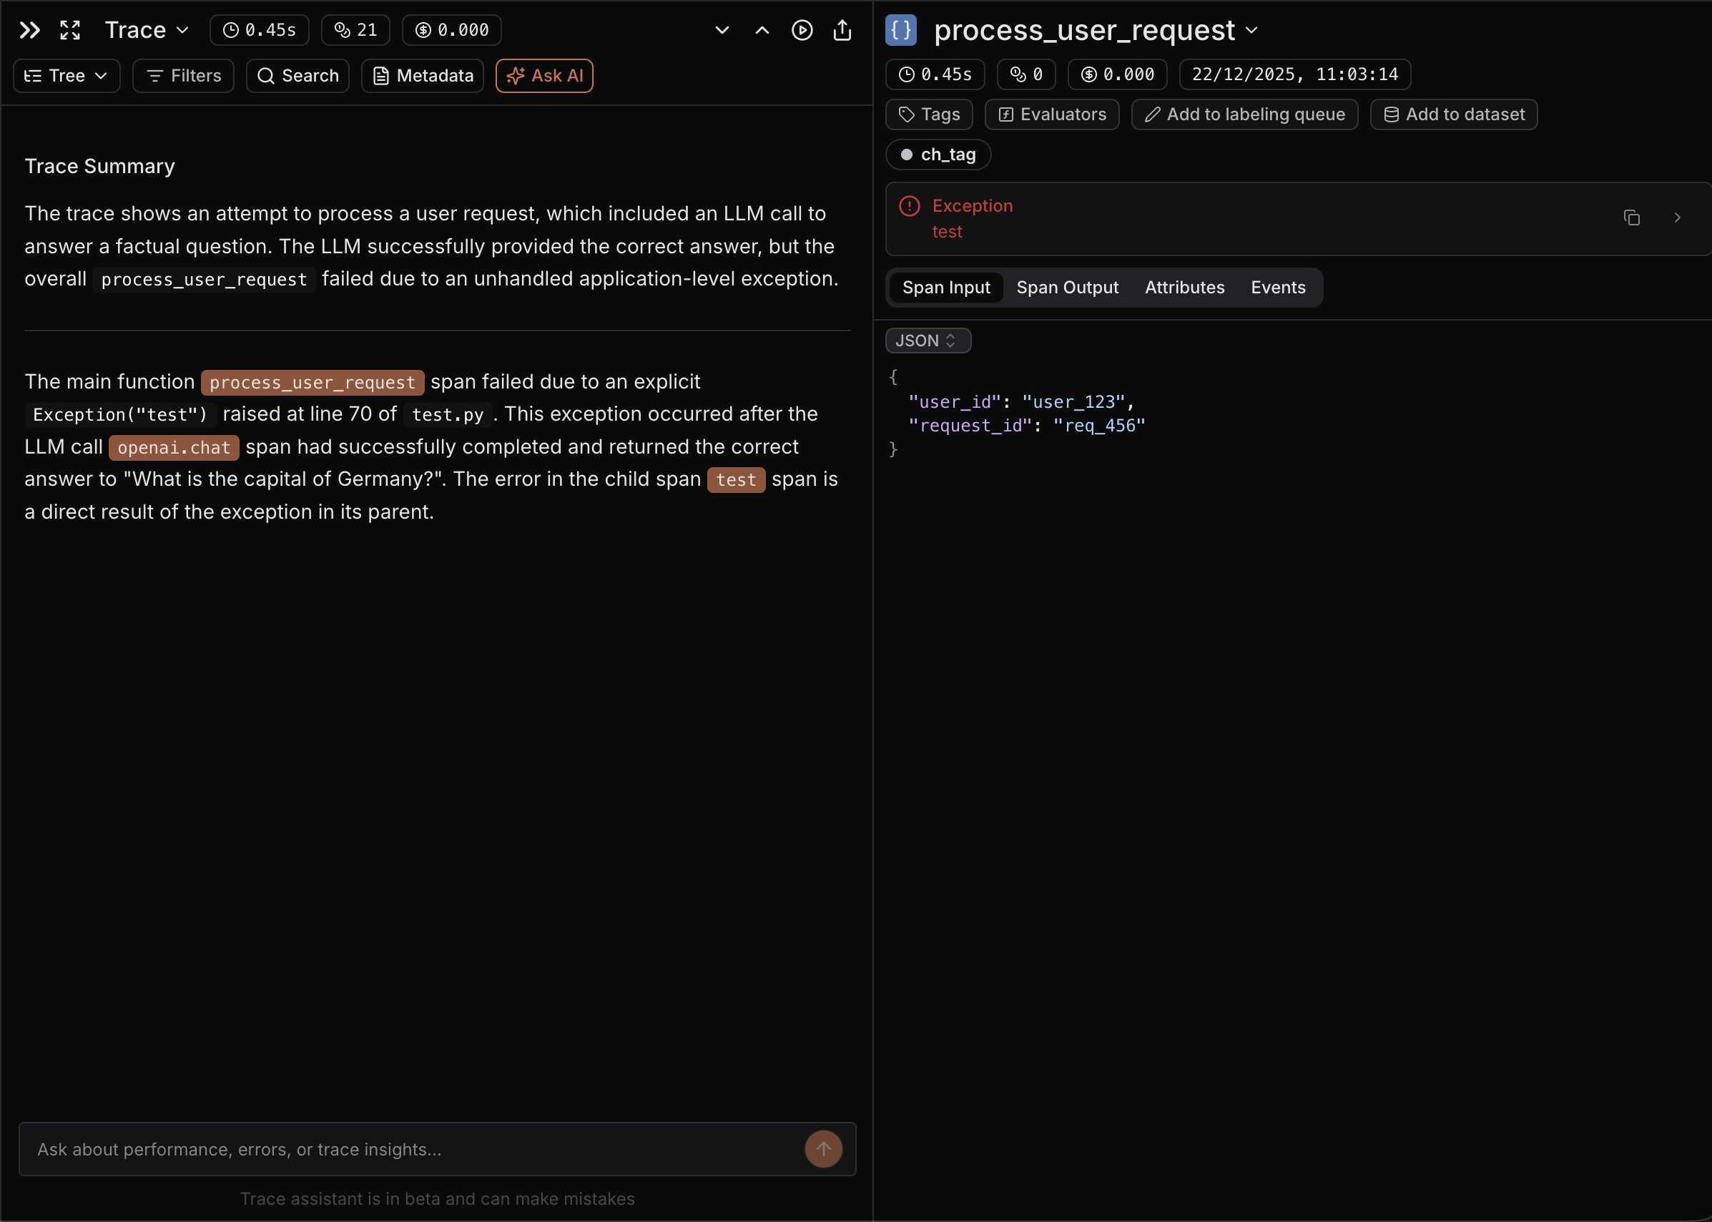Image resolution: width=1712 pixels, height=1222 pixels.
Task: Send the trace assistant question
Action: pos(823,1149)
